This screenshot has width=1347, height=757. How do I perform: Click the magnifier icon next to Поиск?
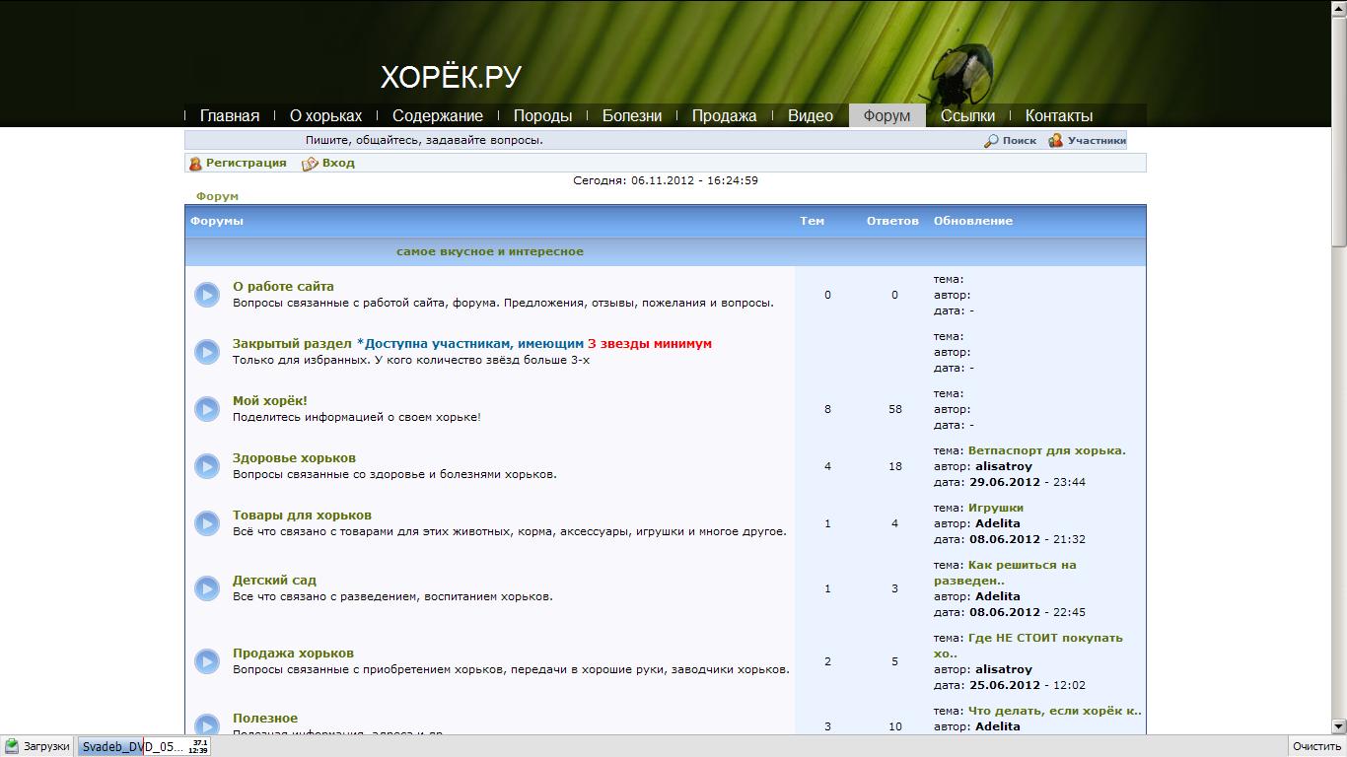[x=991, y=141]
